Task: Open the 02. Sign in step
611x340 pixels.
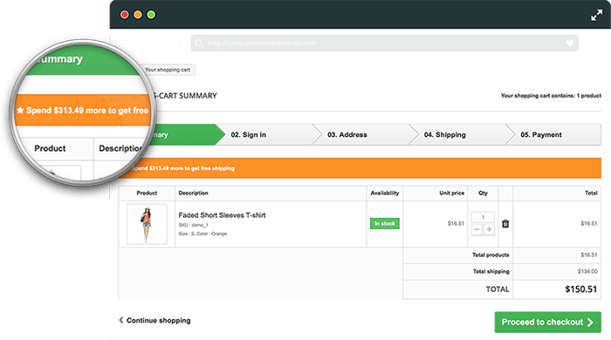Action: (x=248, y=134)
